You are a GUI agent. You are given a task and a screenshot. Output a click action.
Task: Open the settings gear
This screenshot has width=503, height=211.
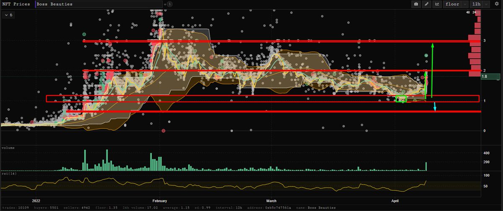[x=498, y=4]
